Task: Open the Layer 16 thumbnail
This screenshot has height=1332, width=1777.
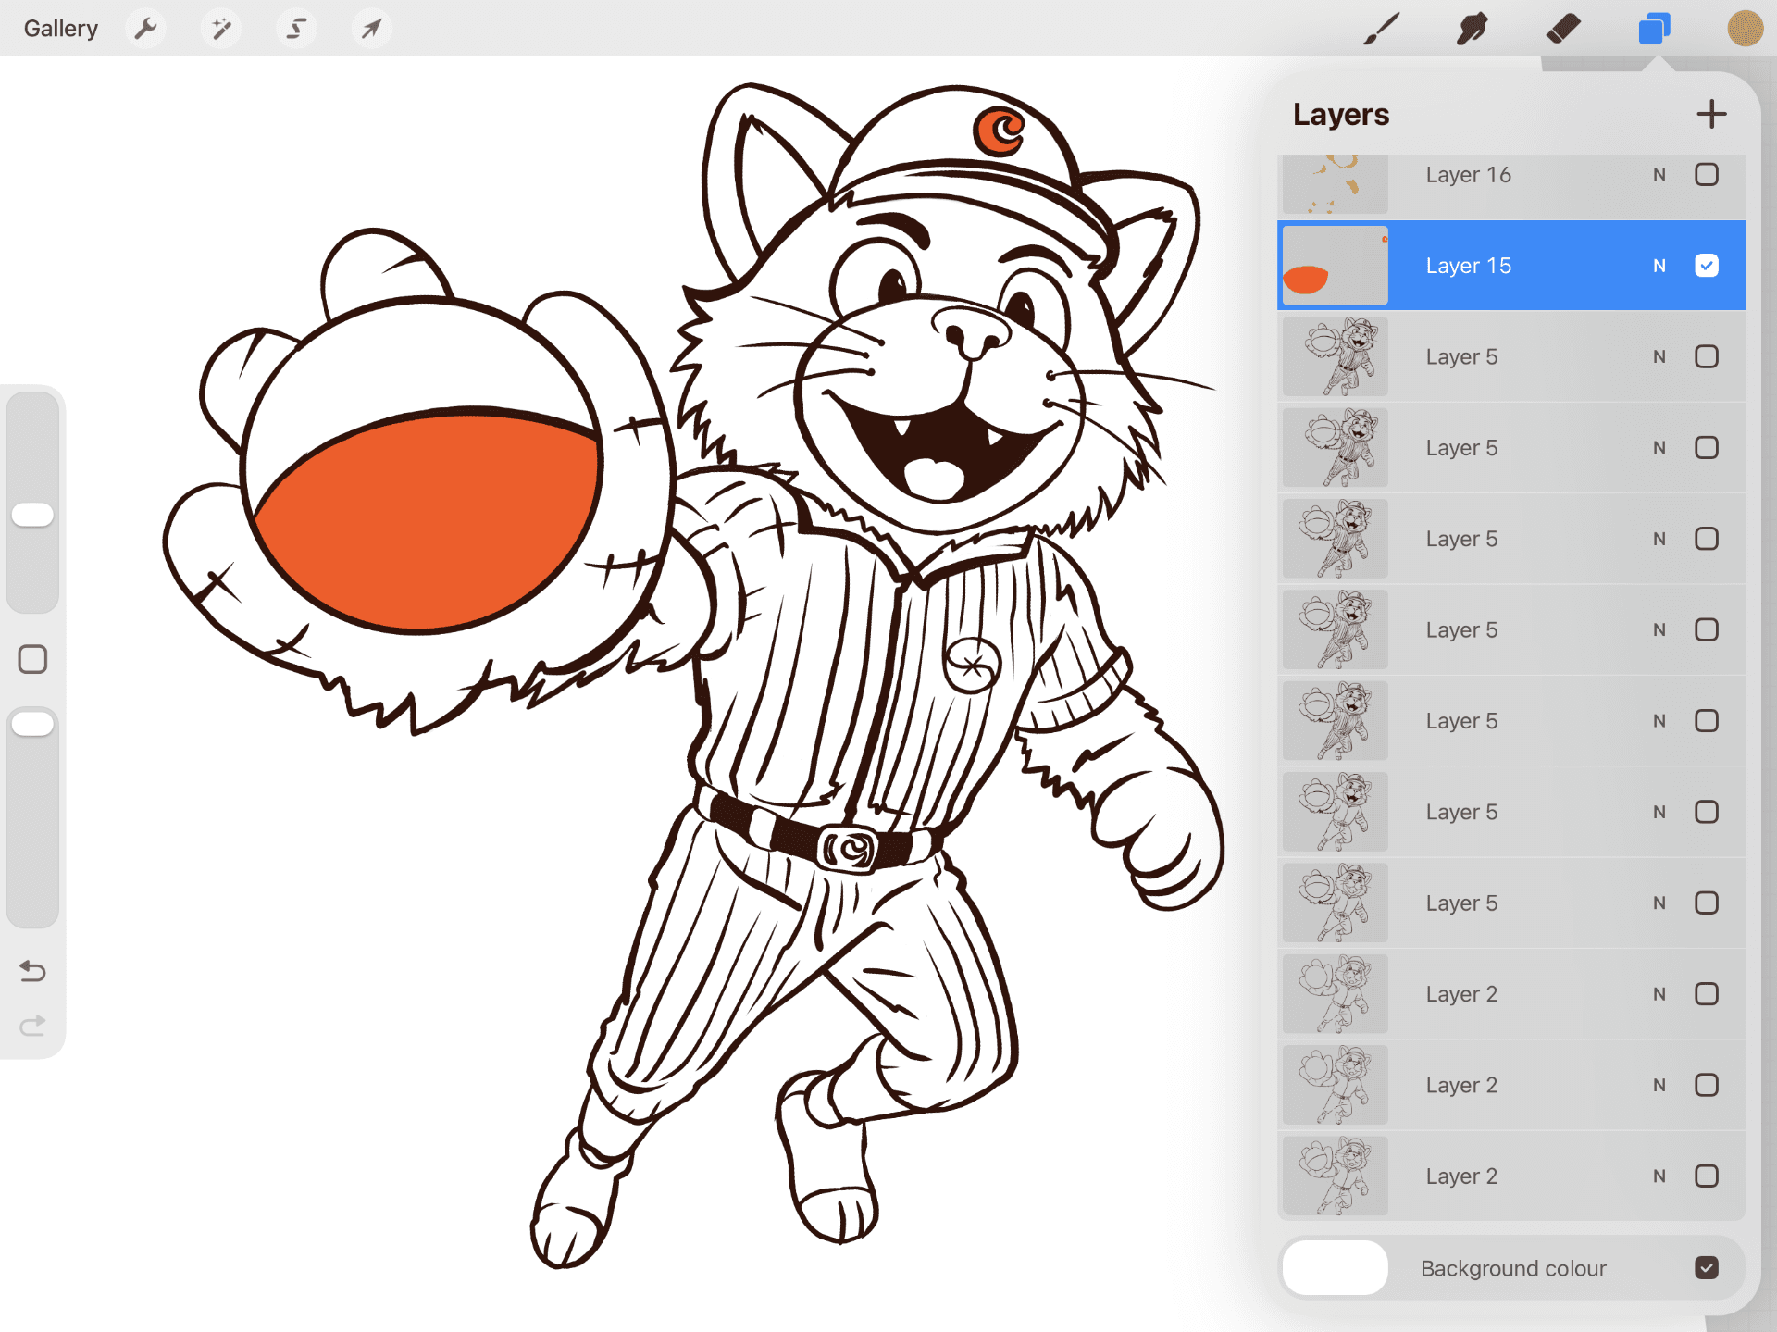Action: (x=1335, y=183)
